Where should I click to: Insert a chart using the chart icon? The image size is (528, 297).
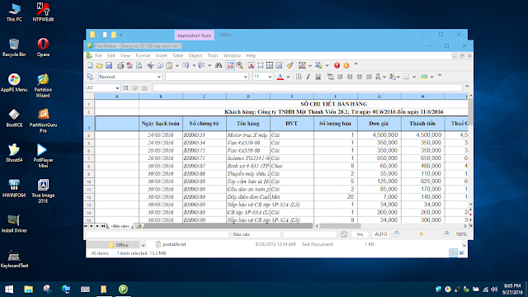(230, 65)
